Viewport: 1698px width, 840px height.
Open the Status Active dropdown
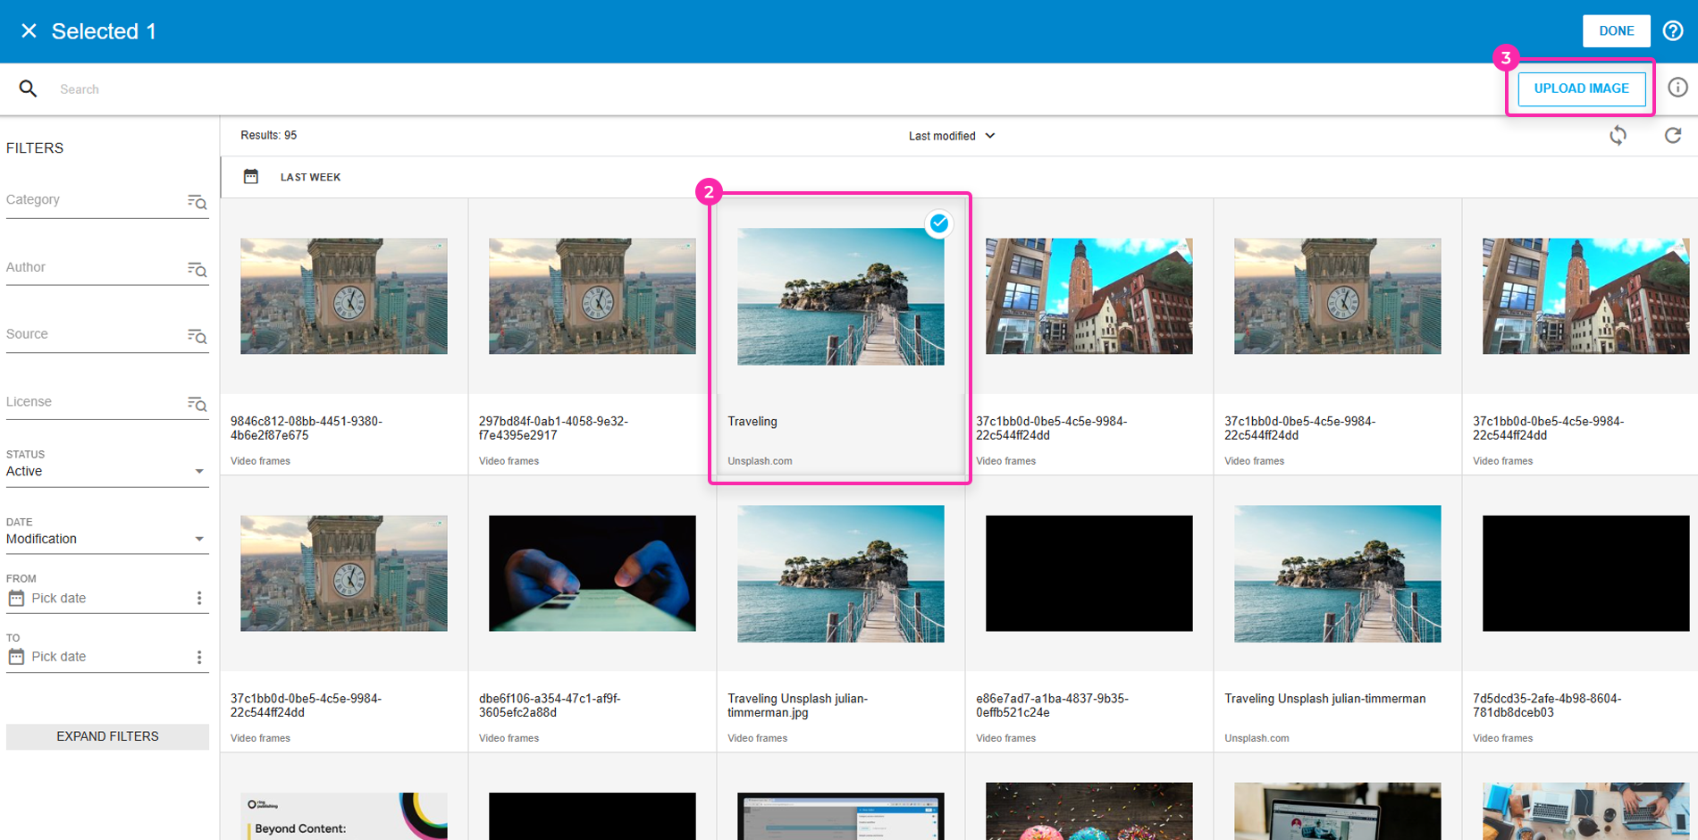[198, 472]
